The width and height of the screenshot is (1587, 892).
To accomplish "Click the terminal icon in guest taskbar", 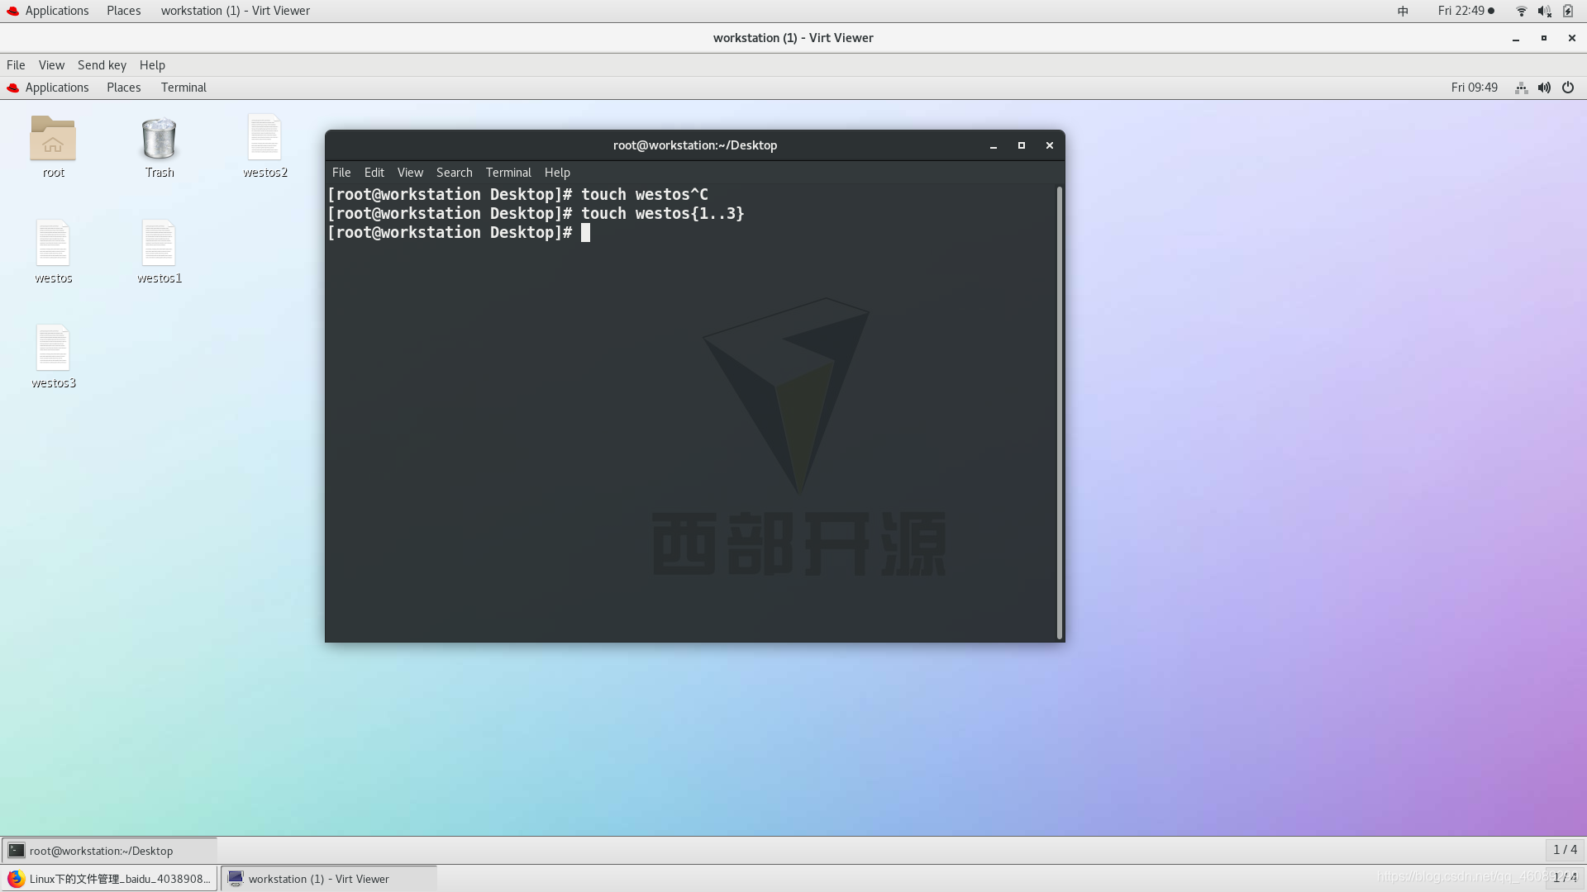I will pyautogui.click(x=17, y=851).
